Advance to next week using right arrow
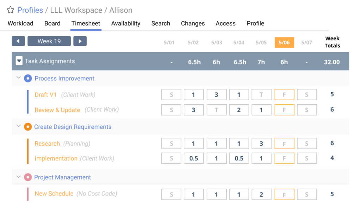 click(x=80, y=41)
